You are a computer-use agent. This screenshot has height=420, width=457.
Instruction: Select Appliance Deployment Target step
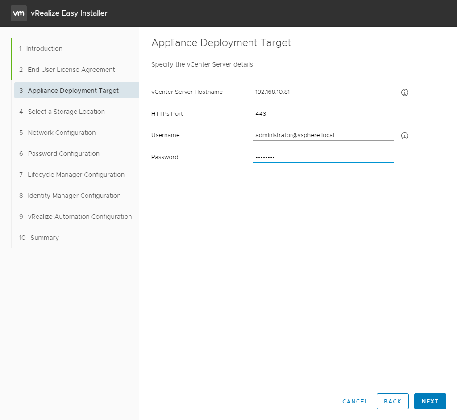(76, 91)
